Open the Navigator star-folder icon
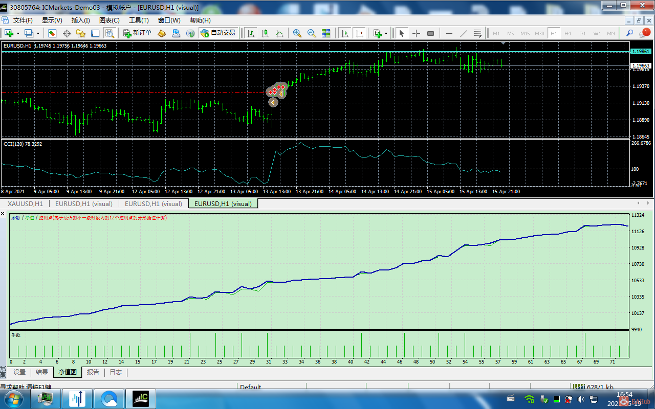Image resolution: width=655 pixels, height=409 pixels. point(81,33)
